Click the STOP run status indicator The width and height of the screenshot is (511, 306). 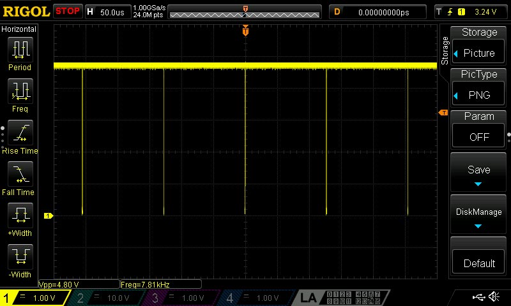click(x=68, y=11)
